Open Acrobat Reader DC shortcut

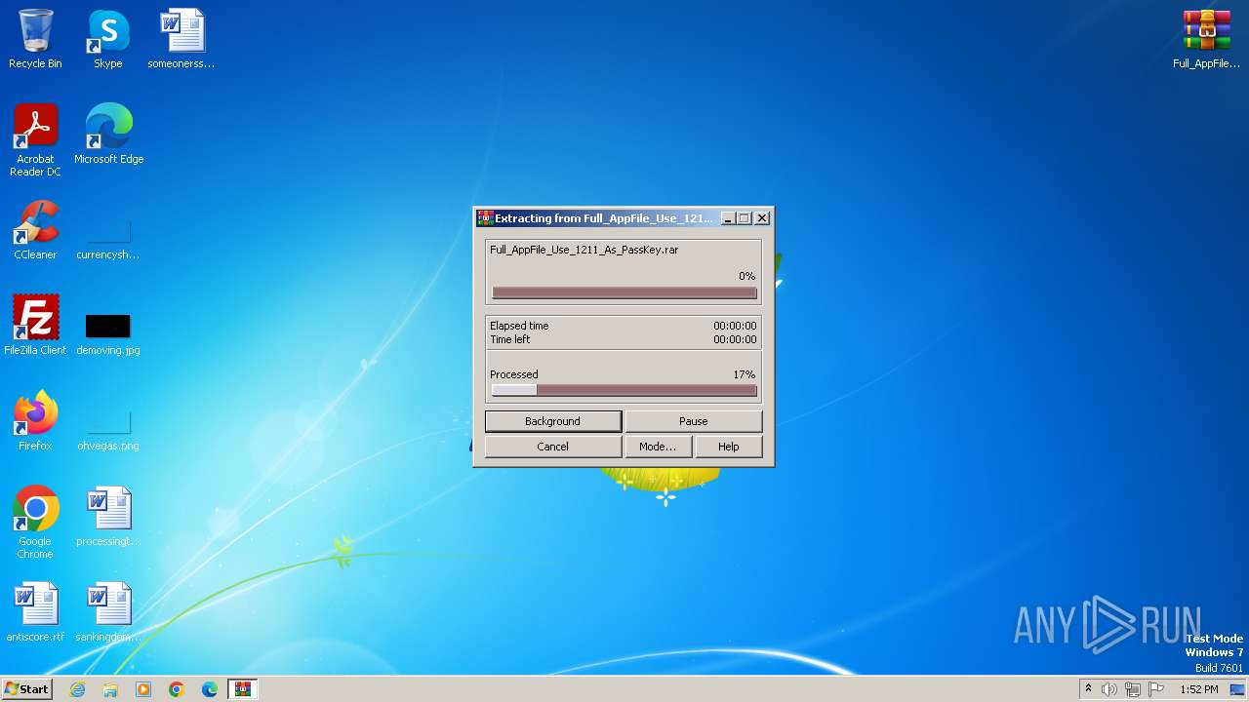35,140
